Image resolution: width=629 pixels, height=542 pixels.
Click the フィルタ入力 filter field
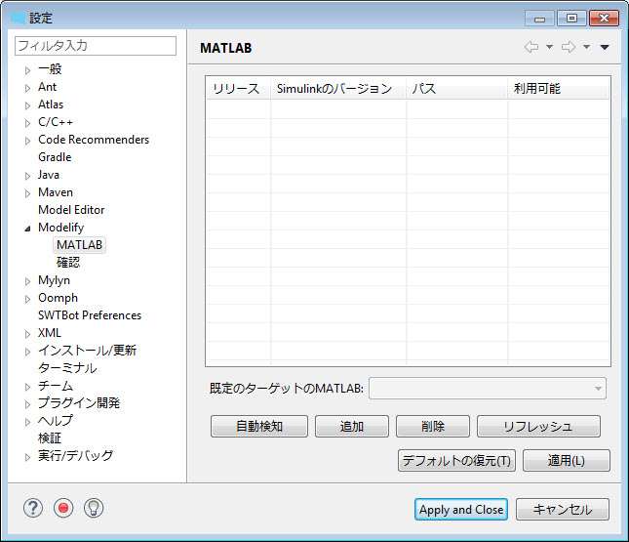click(96, 46)
